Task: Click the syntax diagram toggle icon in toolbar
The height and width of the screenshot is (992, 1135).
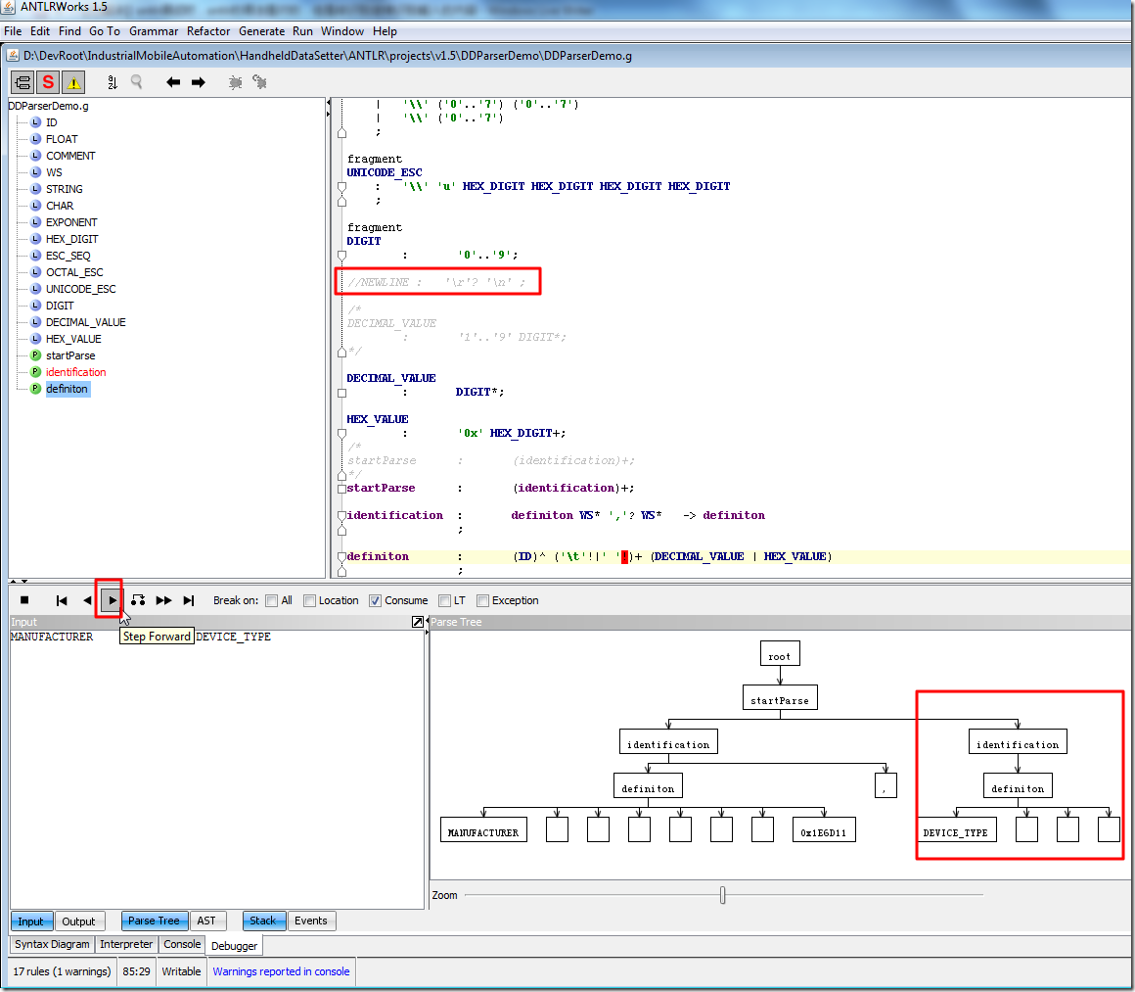Action: (22, 82)
